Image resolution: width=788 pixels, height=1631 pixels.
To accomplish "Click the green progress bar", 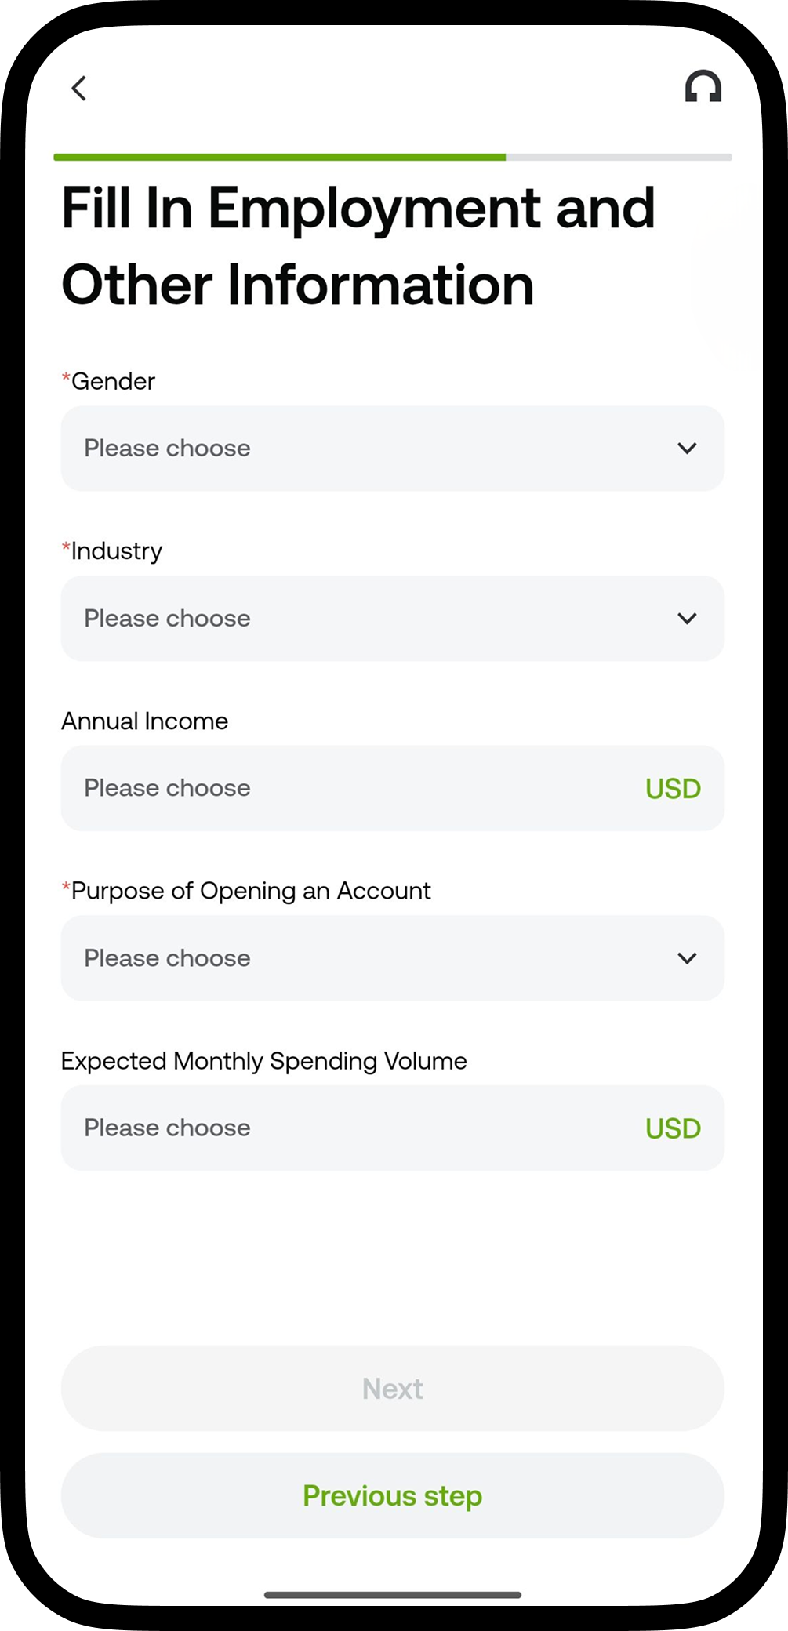I will pos(280,158).
